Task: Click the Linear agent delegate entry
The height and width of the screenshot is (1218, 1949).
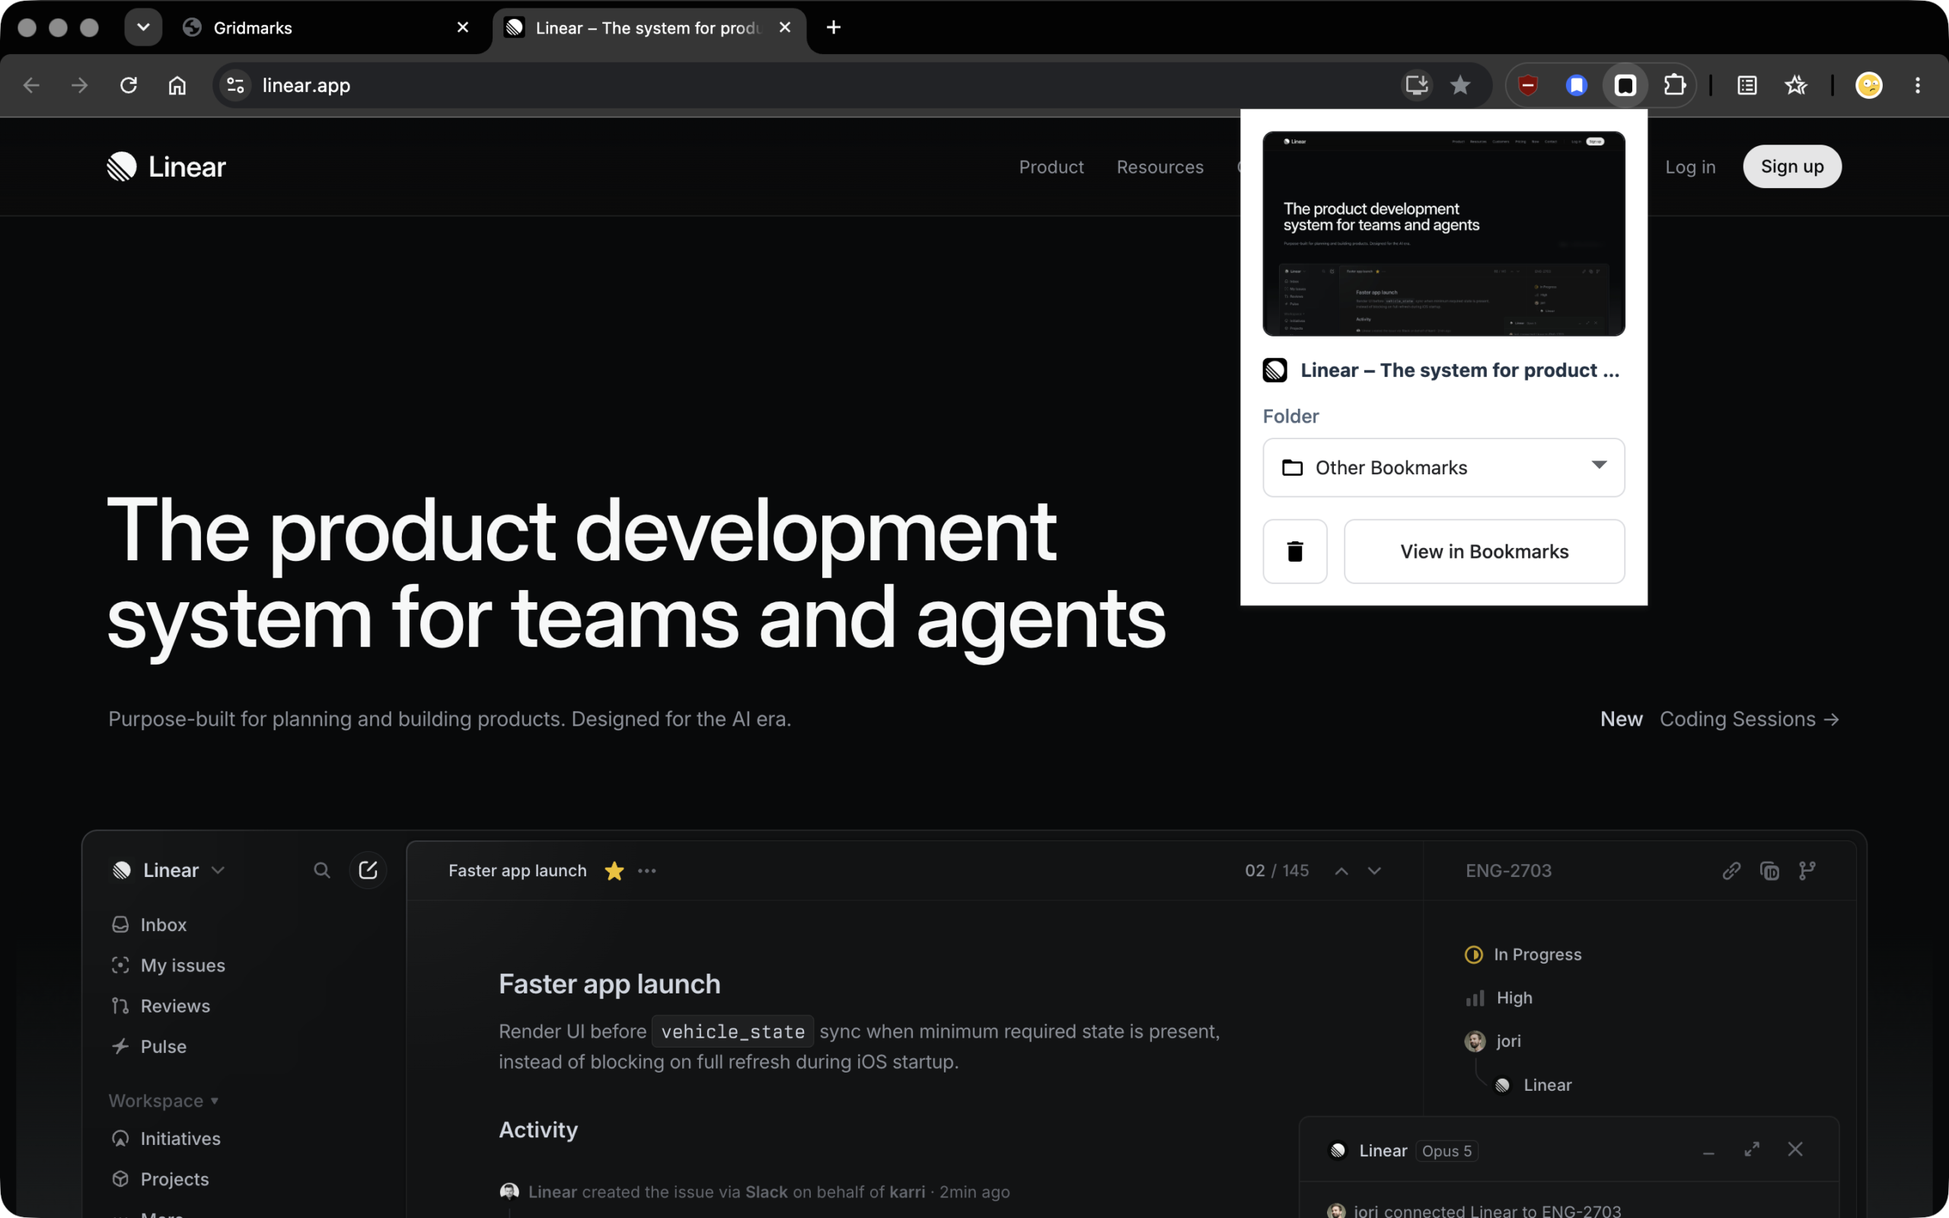Action: [1533, 1085]
